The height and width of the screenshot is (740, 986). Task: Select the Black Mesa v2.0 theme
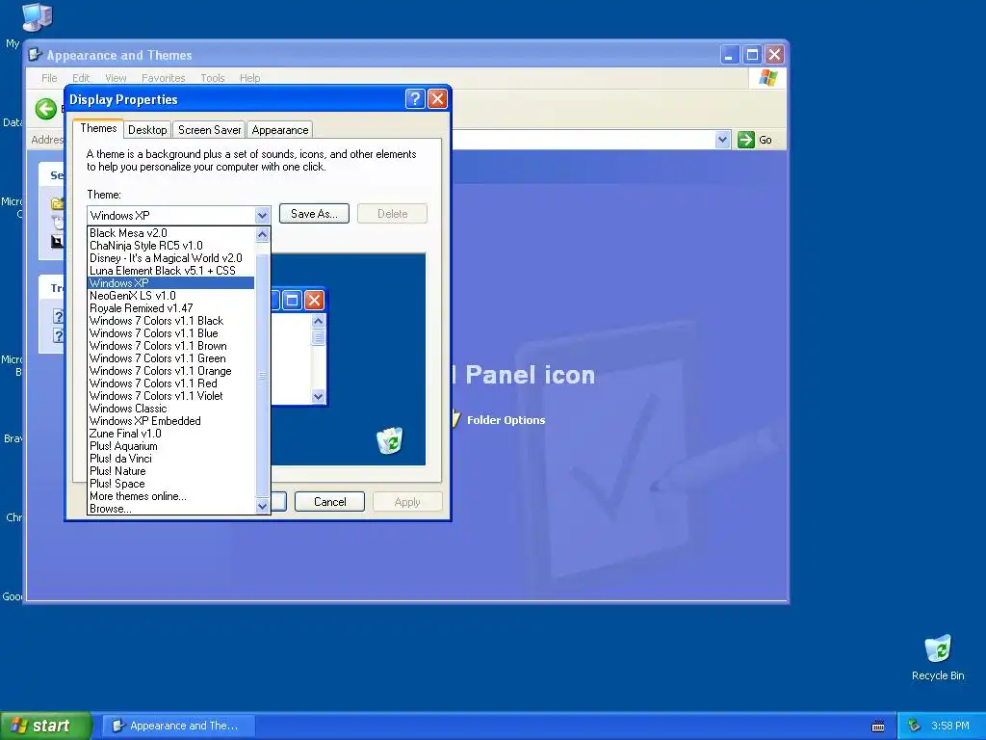(x=171, y=233)
